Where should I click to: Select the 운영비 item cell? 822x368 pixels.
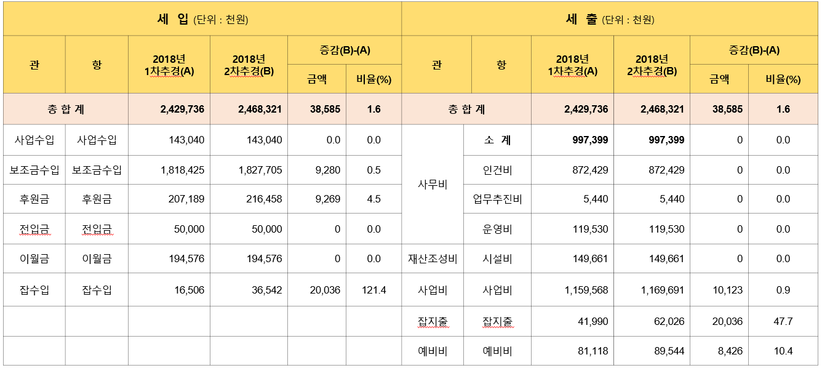pyautogui.click(x=497, y=229)
